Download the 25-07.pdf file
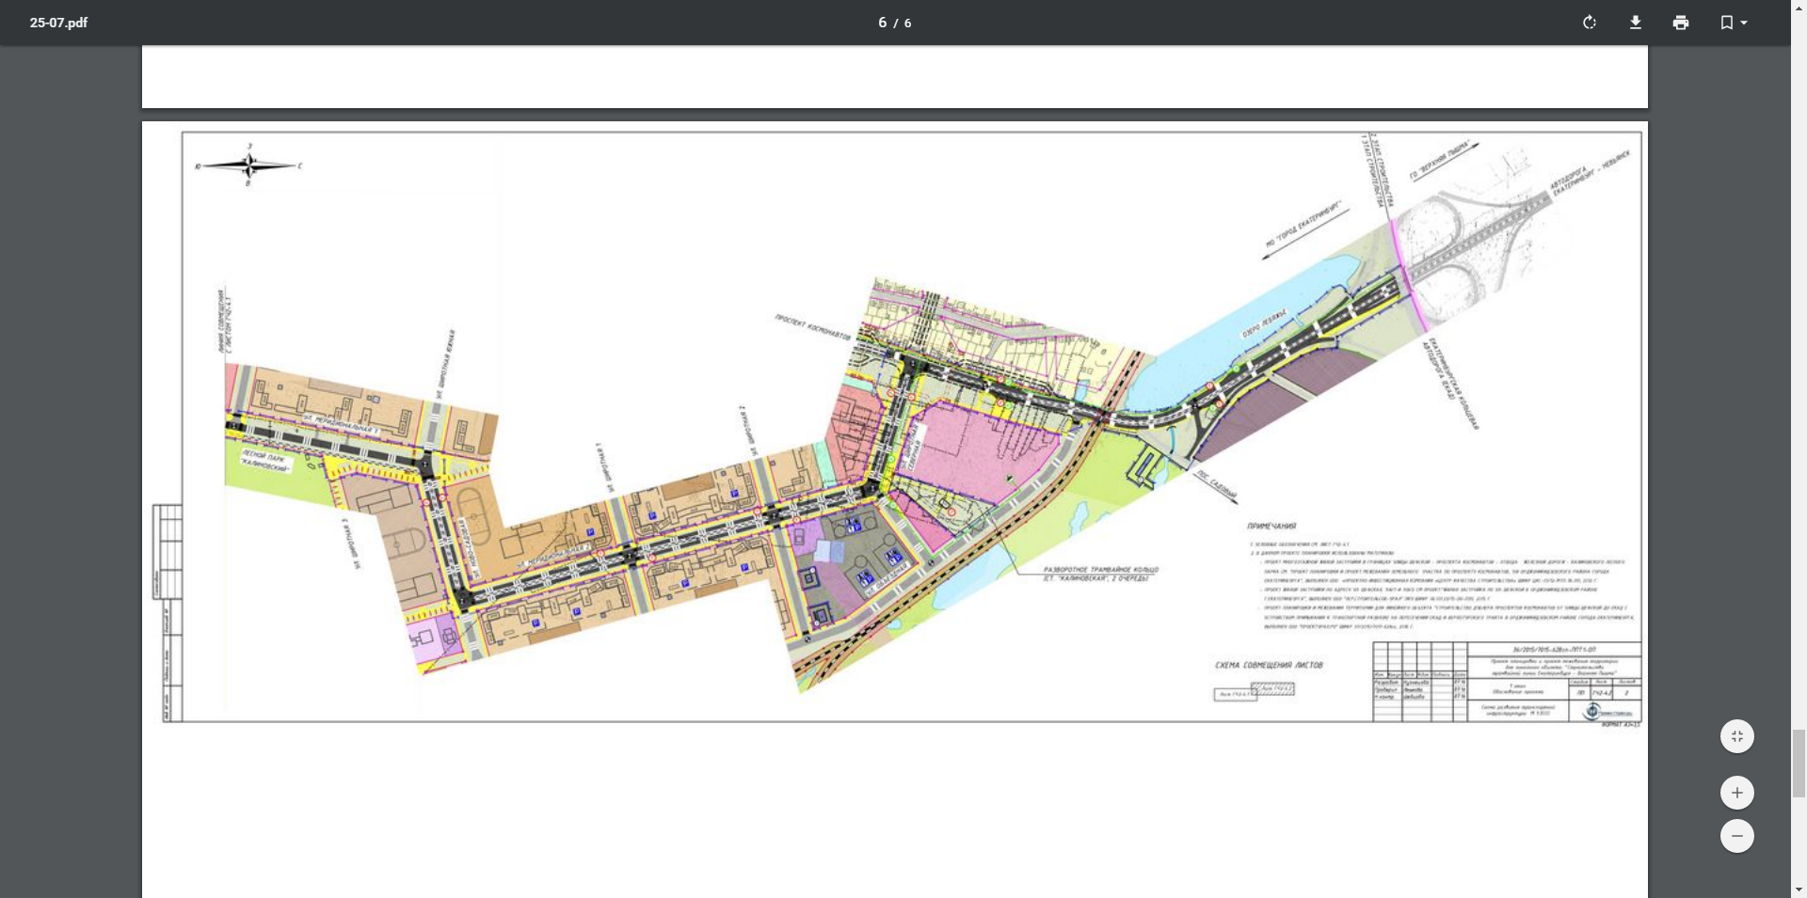This screenshot has width=1807, height=898. (x=1636, y=23)
